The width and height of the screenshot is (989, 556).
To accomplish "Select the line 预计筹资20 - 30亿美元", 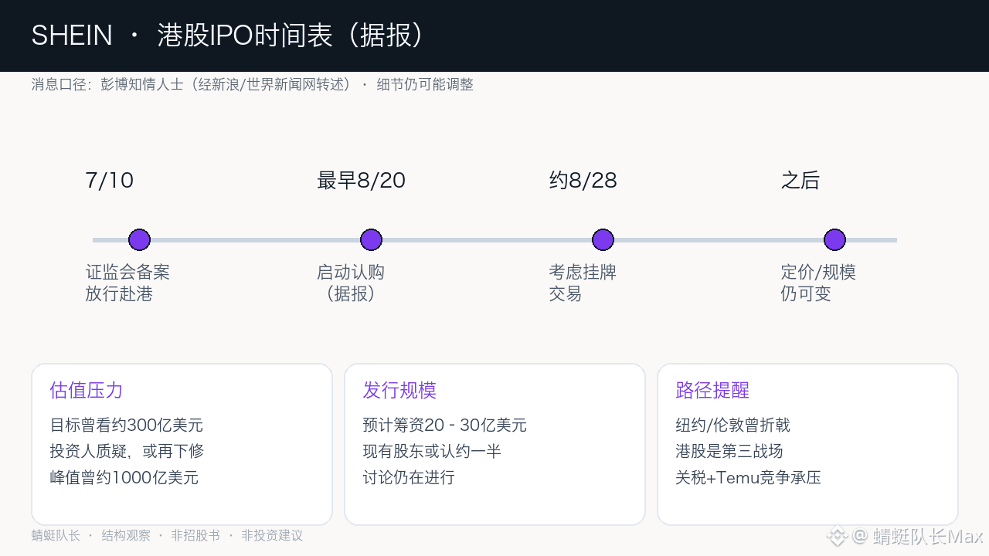I will tap(445, 425).
